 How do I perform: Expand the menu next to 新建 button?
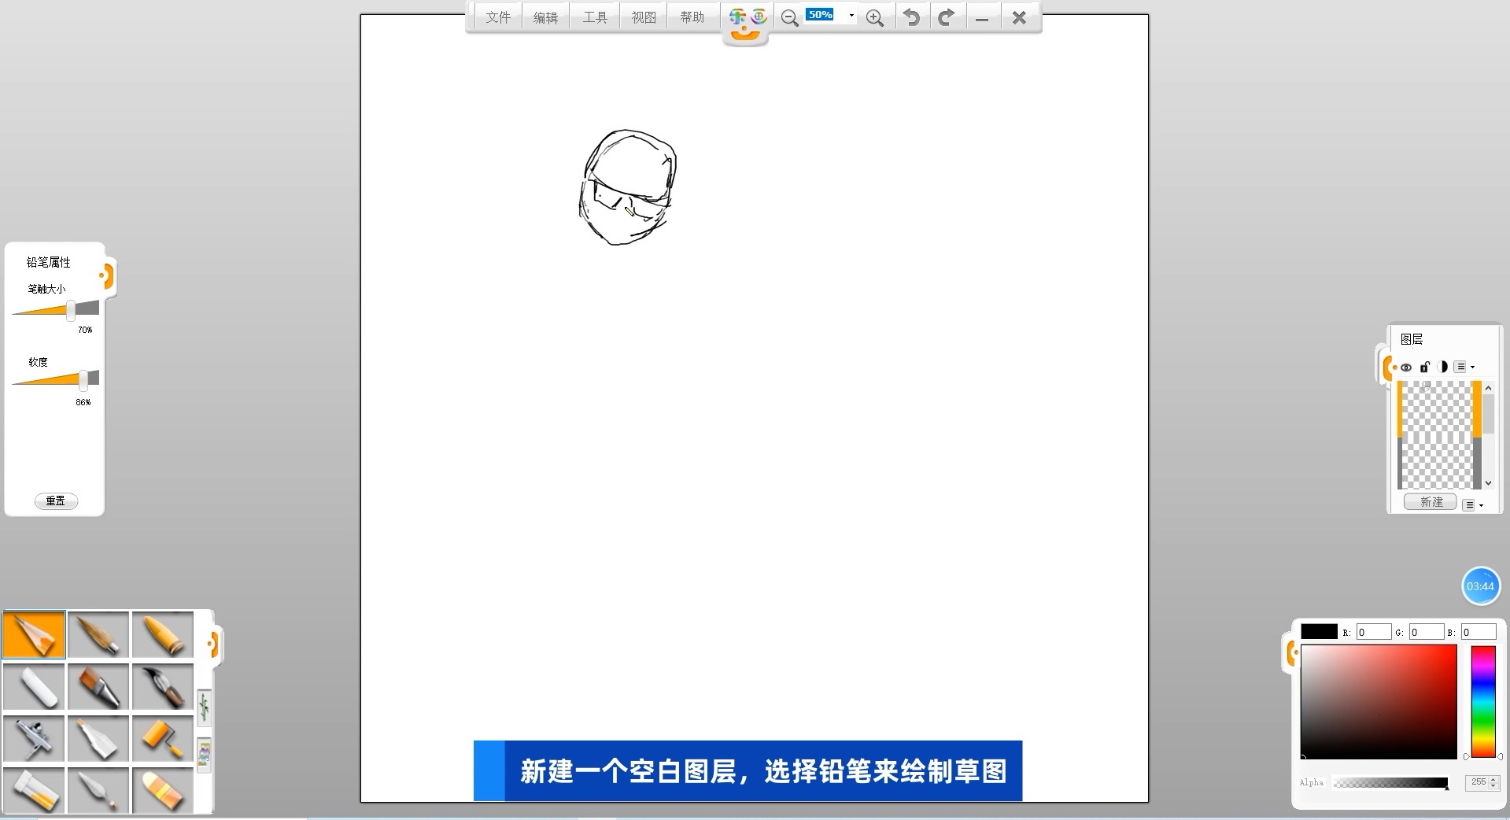[x=1472, y=504]
